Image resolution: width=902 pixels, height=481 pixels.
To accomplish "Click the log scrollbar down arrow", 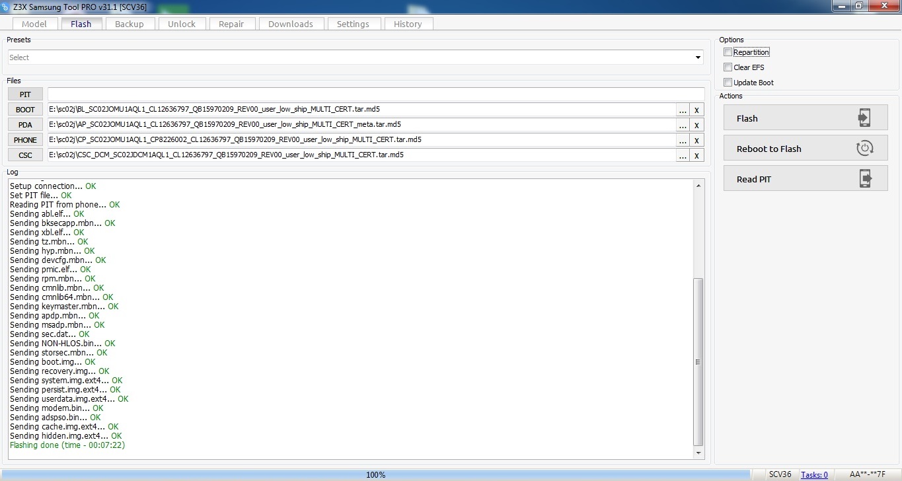I will click(x=698, y=453).
